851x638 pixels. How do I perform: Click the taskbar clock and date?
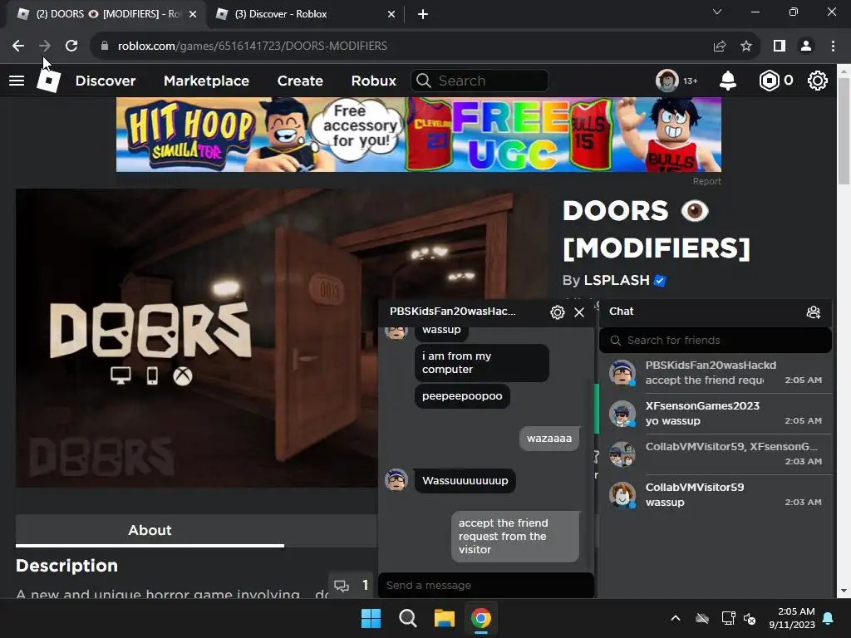click(x=791, y=618)
